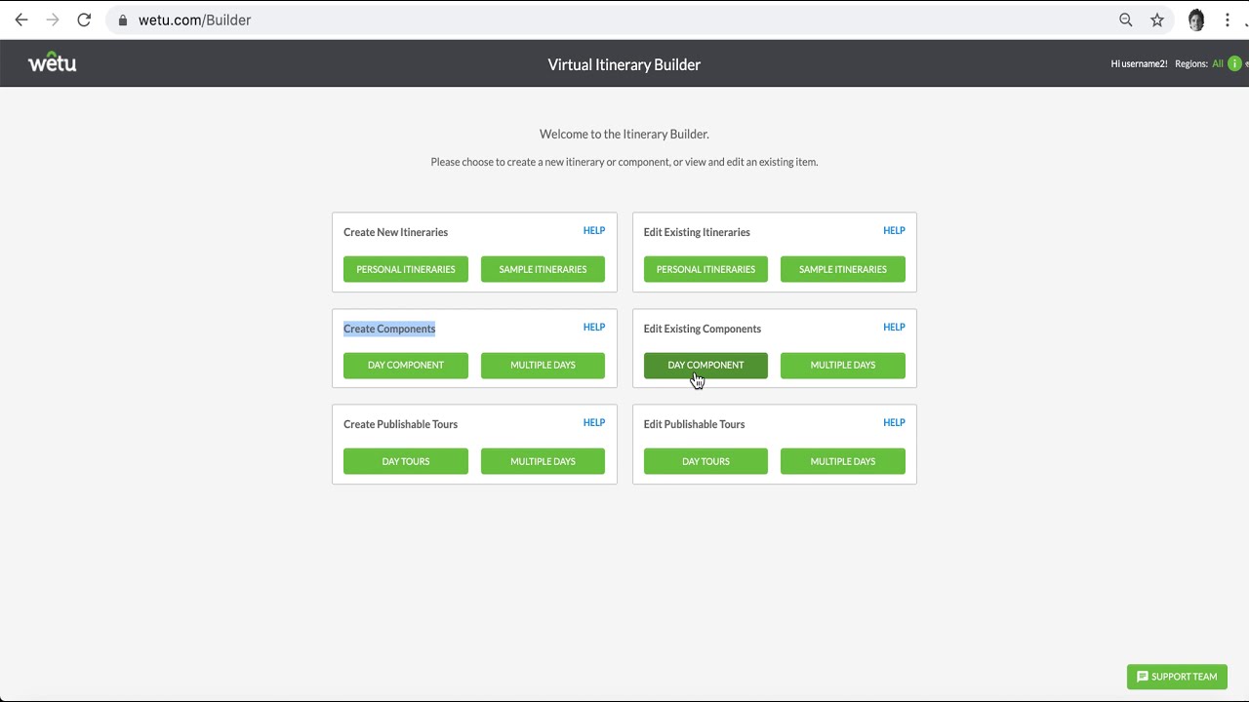Click Day Tours under Create Publishable Tours
Screen dimensions: 1249x702
tap(406, 461)
